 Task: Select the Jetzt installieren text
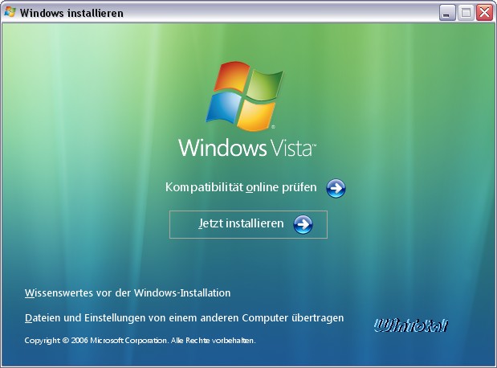241,223
